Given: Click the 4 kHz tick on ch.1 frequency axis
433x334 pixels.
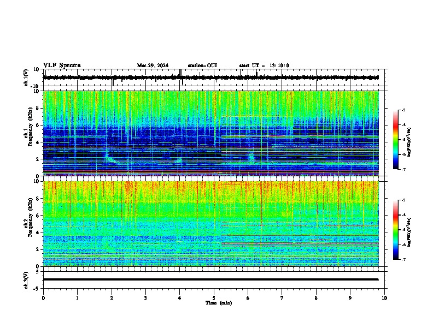Looking at the screenshot, I should click(38, 142).
